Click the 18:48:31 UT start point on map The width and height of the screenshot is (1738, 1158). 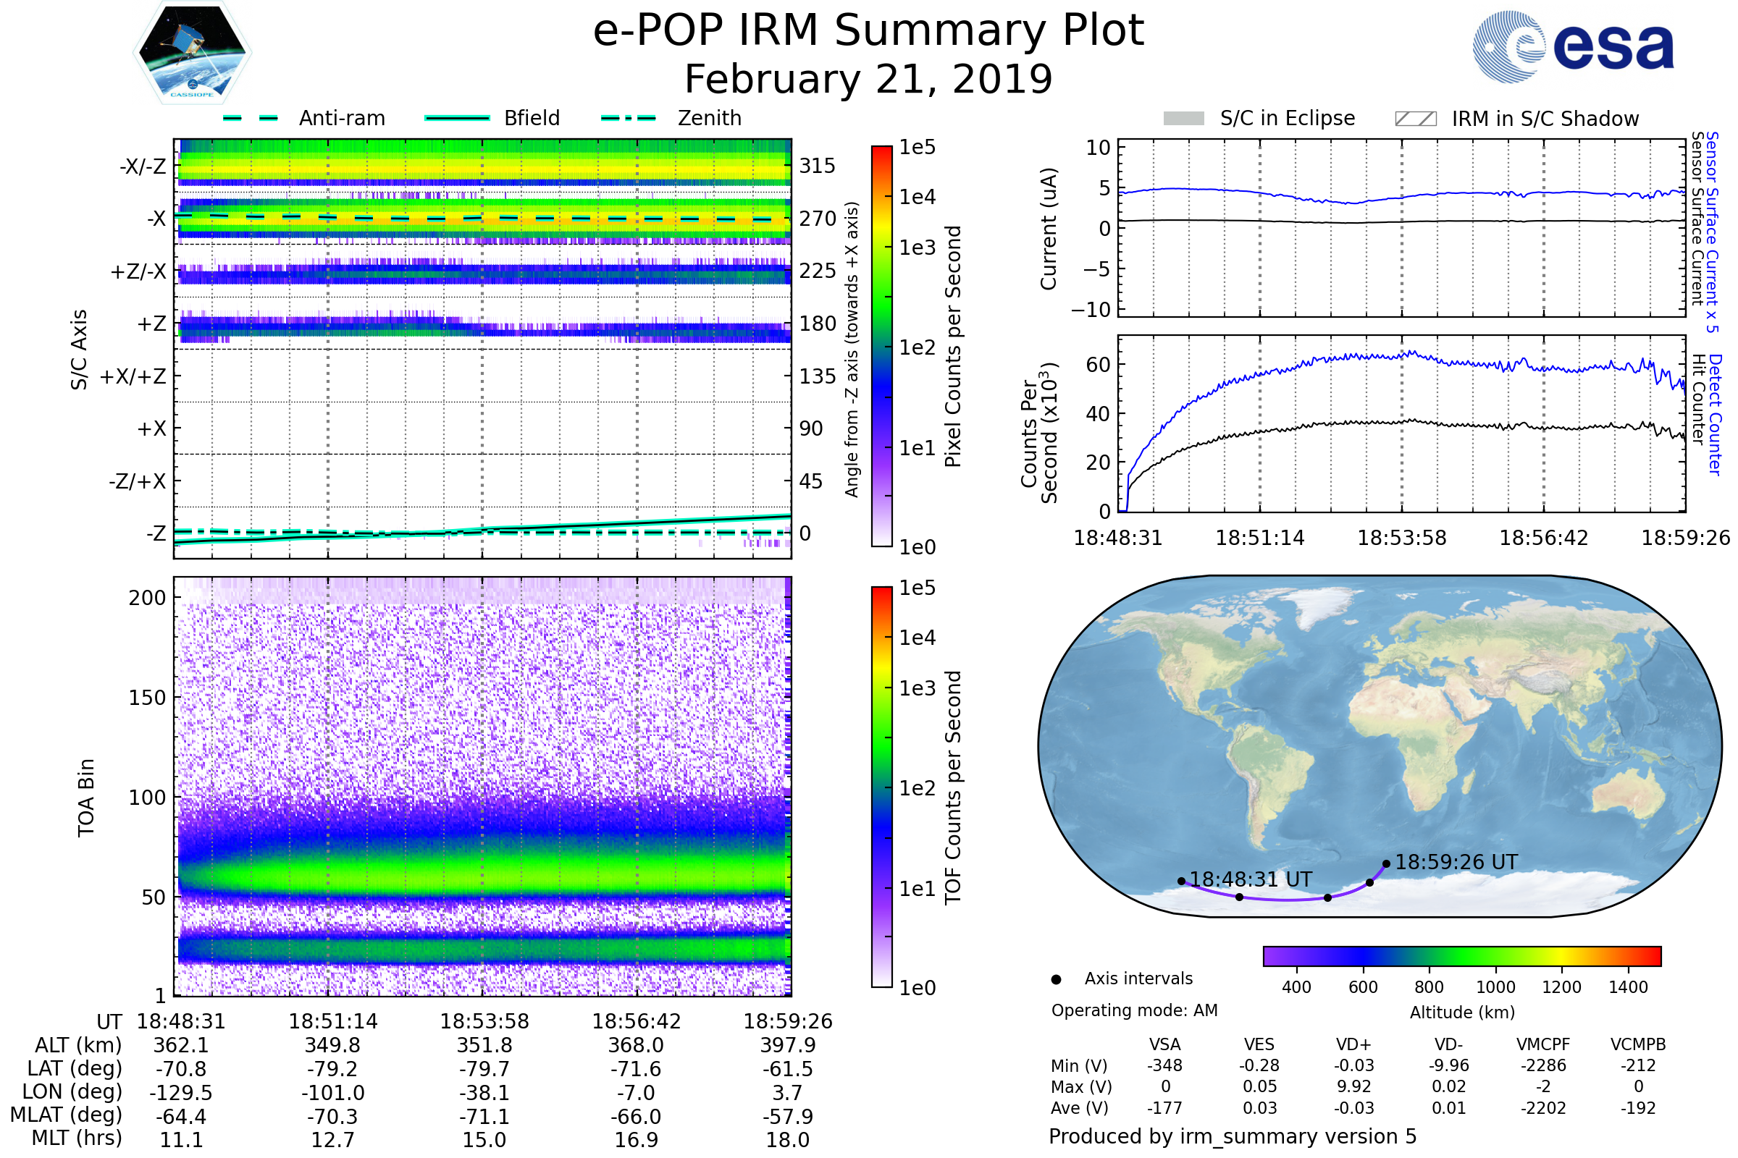[x=1182, y=881]
